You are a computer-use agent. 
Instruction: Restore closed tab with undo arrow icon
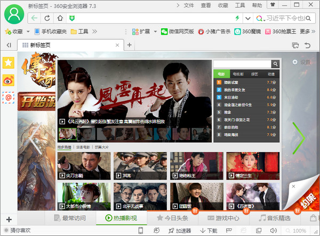point(307,45)
